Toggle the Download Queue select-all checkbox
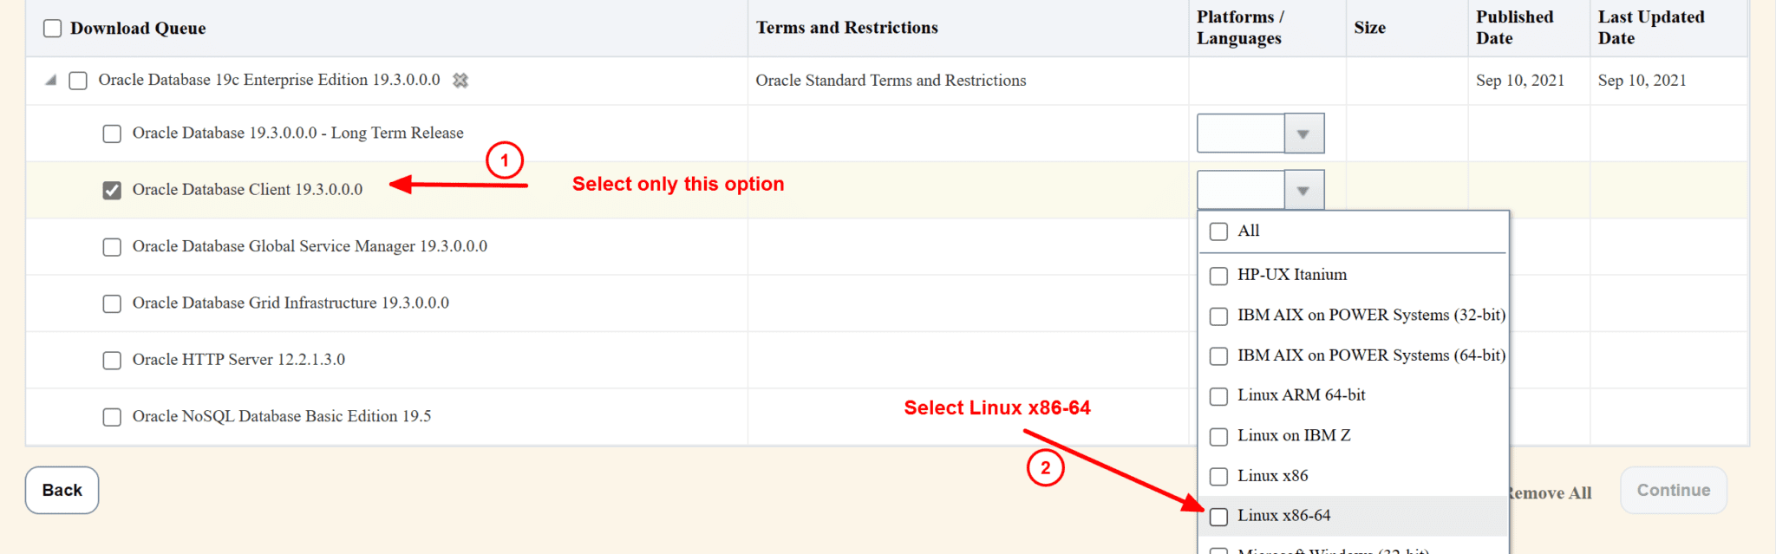This screenshot has height=554, width=1776. 52,28
